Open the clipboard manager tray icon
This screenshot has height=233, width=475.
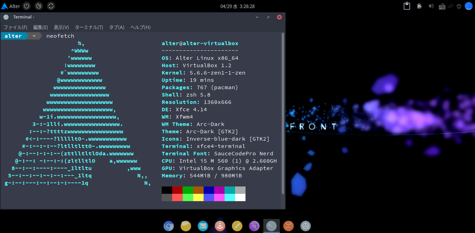pyautogui.click(x=407, y=6)
